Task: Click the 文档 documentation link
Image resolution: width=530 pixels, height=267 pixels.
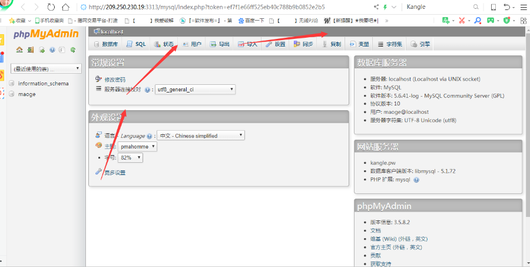Action: (375, 230)
